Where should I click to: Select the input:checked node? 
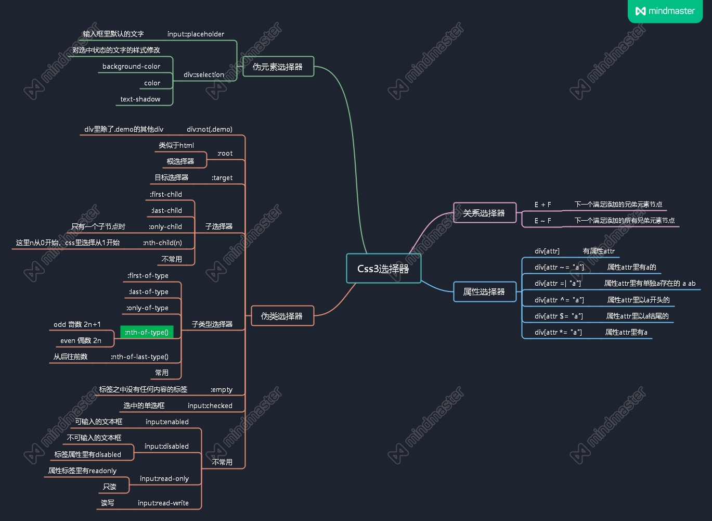[x=210, y=406]
